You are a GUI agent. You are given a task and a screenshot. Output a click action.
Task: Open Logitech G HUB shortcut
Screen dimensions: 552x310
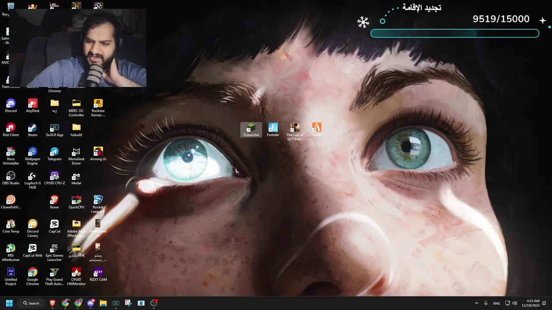click(x=33, y=180)
